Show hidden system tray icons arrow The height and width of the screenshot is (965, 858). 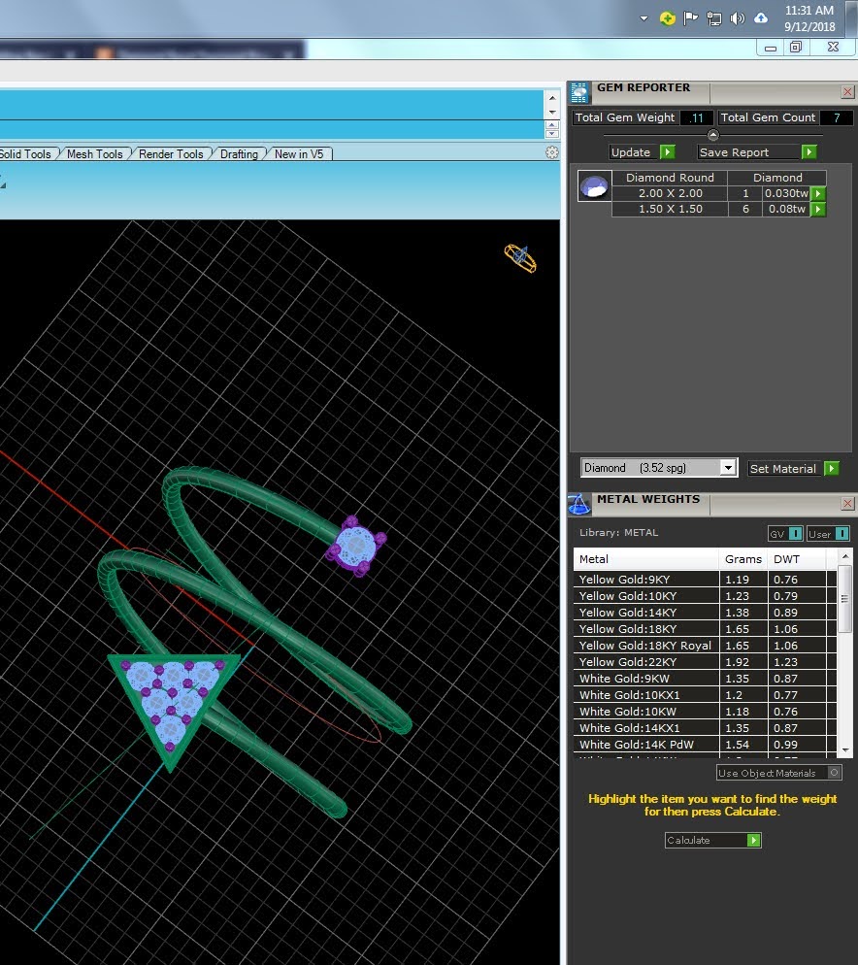(x=643, y=18)
